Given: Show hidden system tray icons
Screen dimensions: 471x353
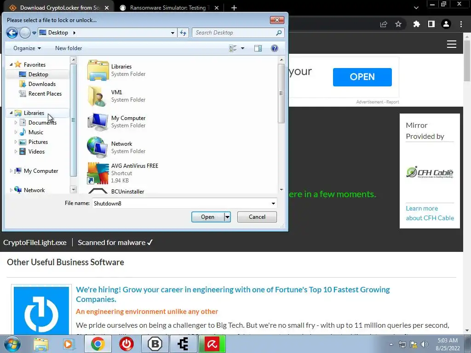Looking at the screenshot, I should click(x=391, y=344).
